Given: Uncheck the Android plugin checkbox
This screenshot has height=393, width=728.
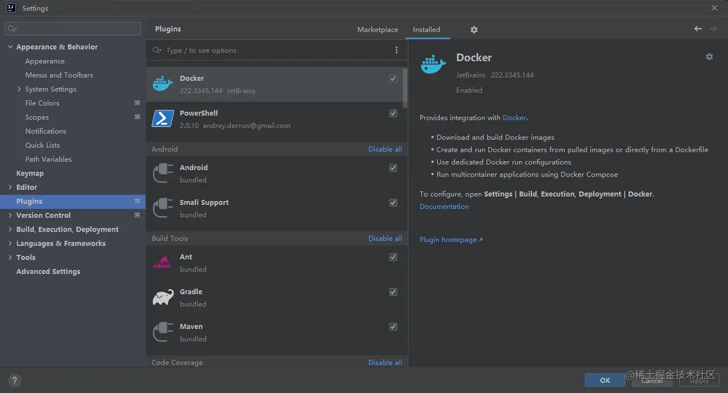Looking at the screenshot, I should point(393,168).
